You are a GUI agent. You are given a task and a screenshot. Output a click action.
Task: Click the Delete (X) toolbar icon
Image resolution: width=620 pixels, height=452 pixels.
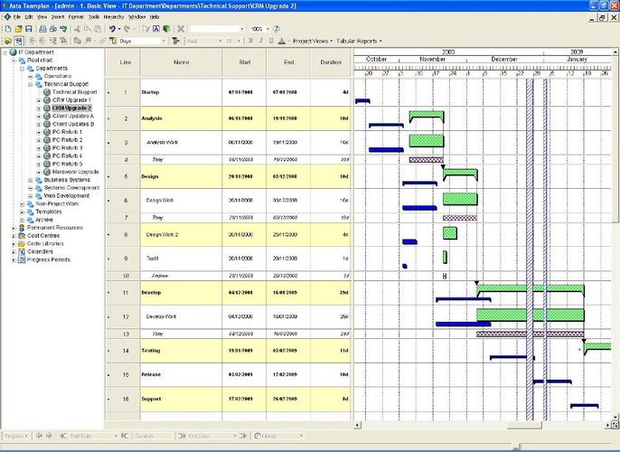[181, 29]
